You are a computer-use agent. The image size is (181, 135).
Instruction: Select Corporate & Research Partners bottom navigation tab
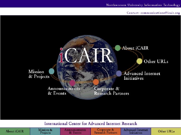click(106, 131)
